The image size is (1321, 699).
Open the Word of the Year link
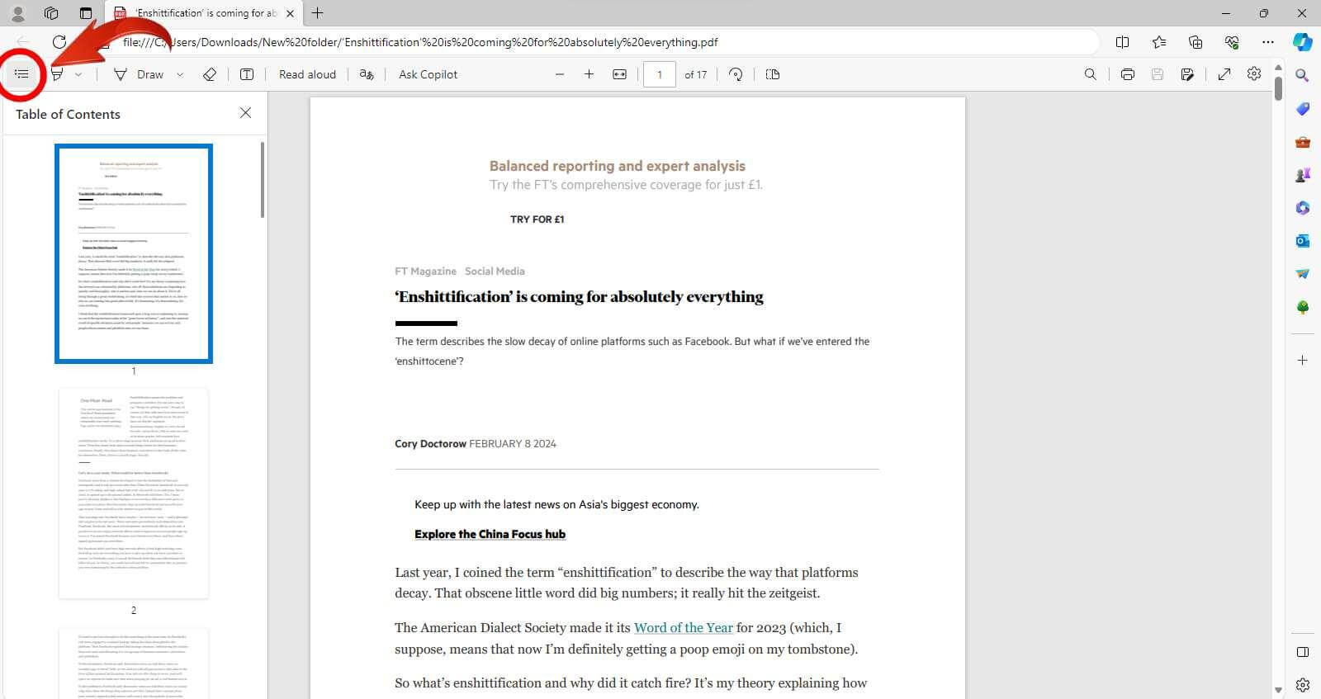684,628
